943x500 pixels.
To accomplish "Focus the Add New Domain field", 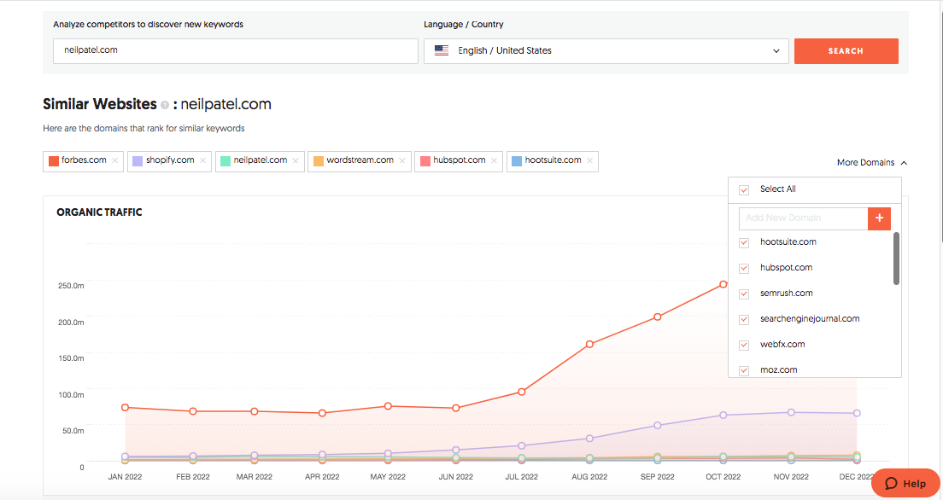I will [802, 218].
